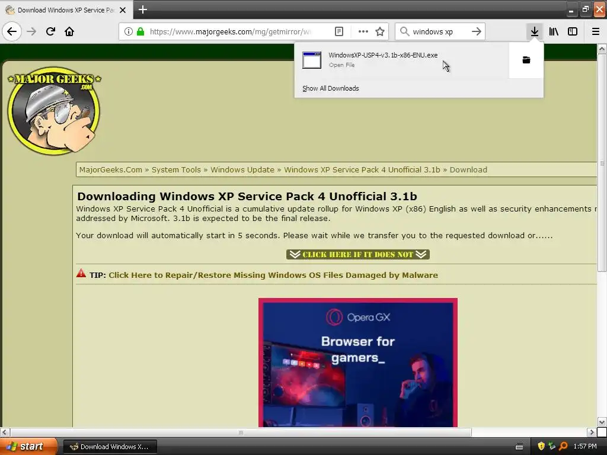
Task: Click Show All Downloads
Action: 331,89
